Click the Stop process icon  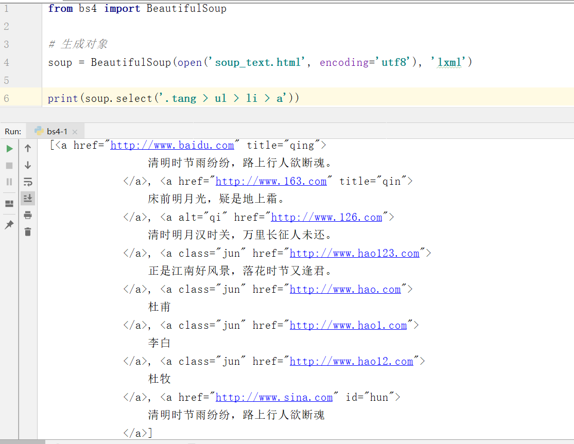[9, 165]
